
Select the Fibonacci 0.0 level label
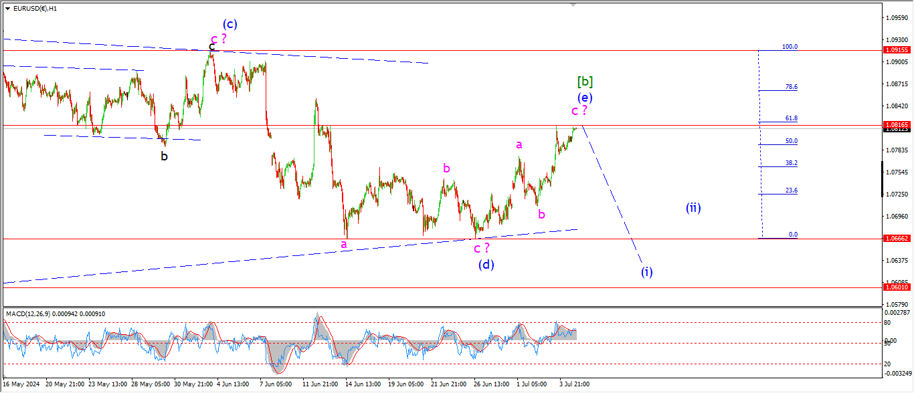(793, 235)
